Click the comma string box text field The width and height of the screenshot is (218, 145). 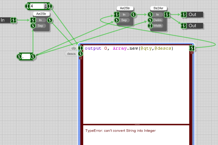pos(27,56)
